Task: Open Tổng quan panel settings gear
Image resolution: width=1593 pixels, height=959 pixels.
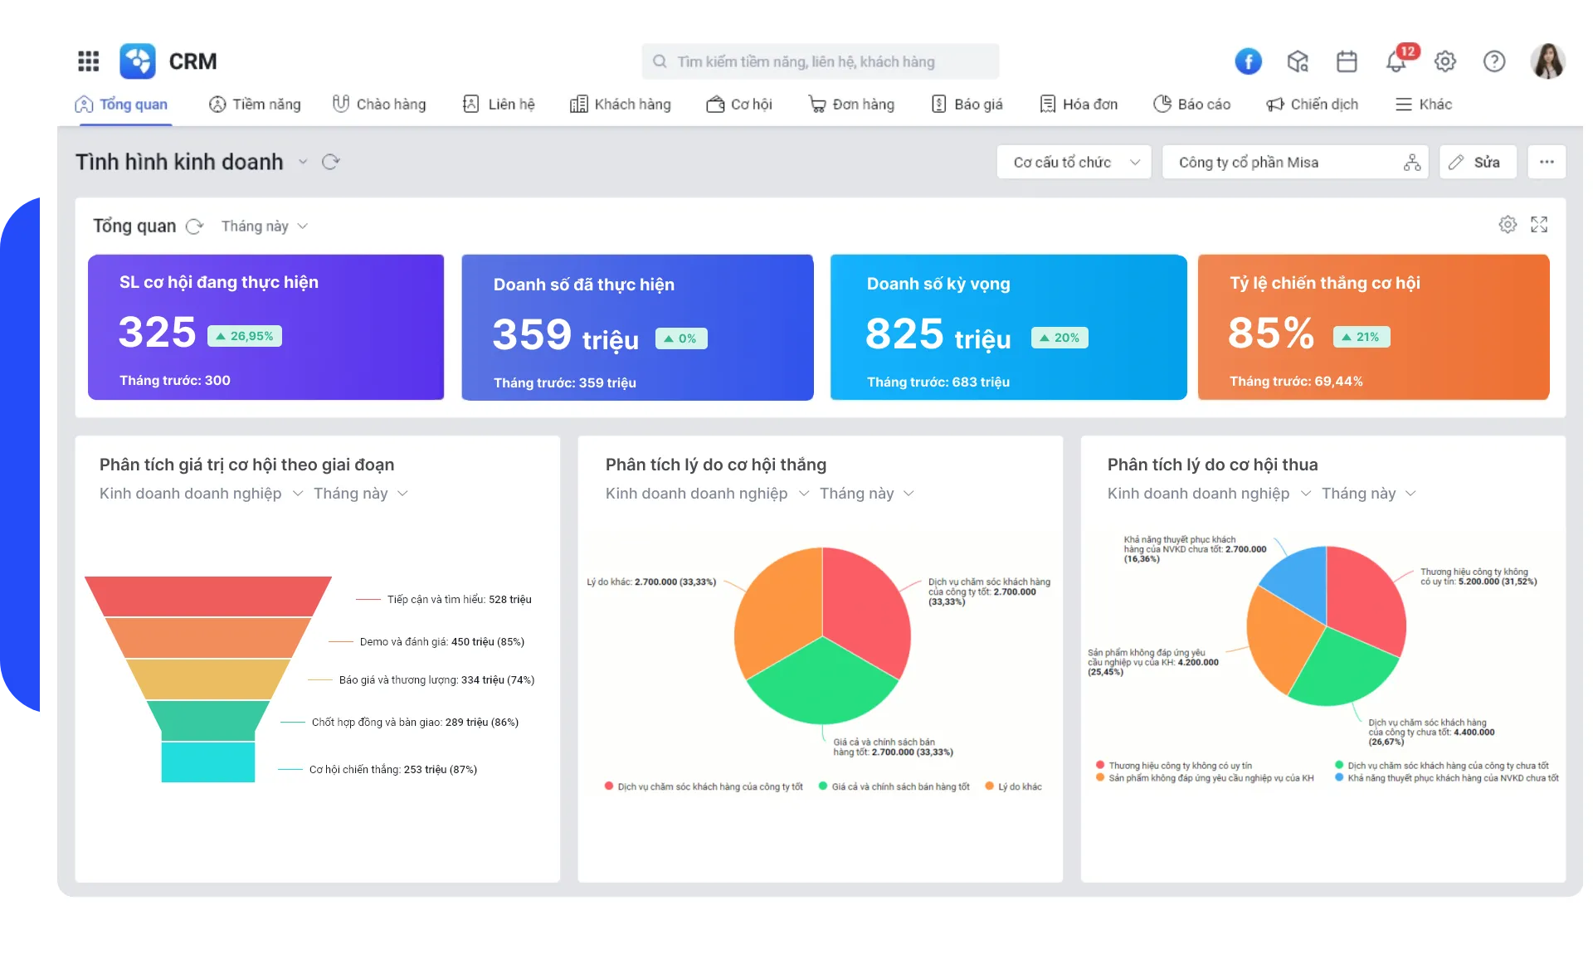Action: pyautogui.click(x=1508, y=225)
